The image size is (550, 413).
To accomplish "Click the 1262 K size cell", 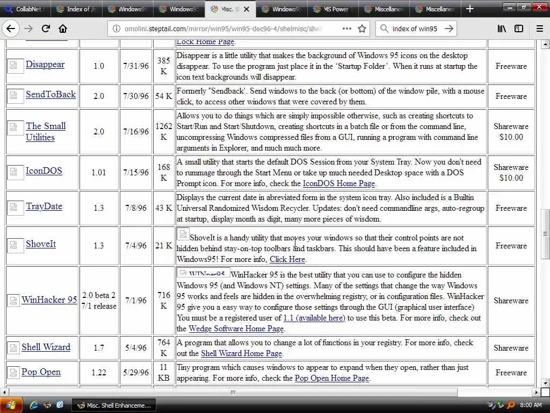I will 164,132.
